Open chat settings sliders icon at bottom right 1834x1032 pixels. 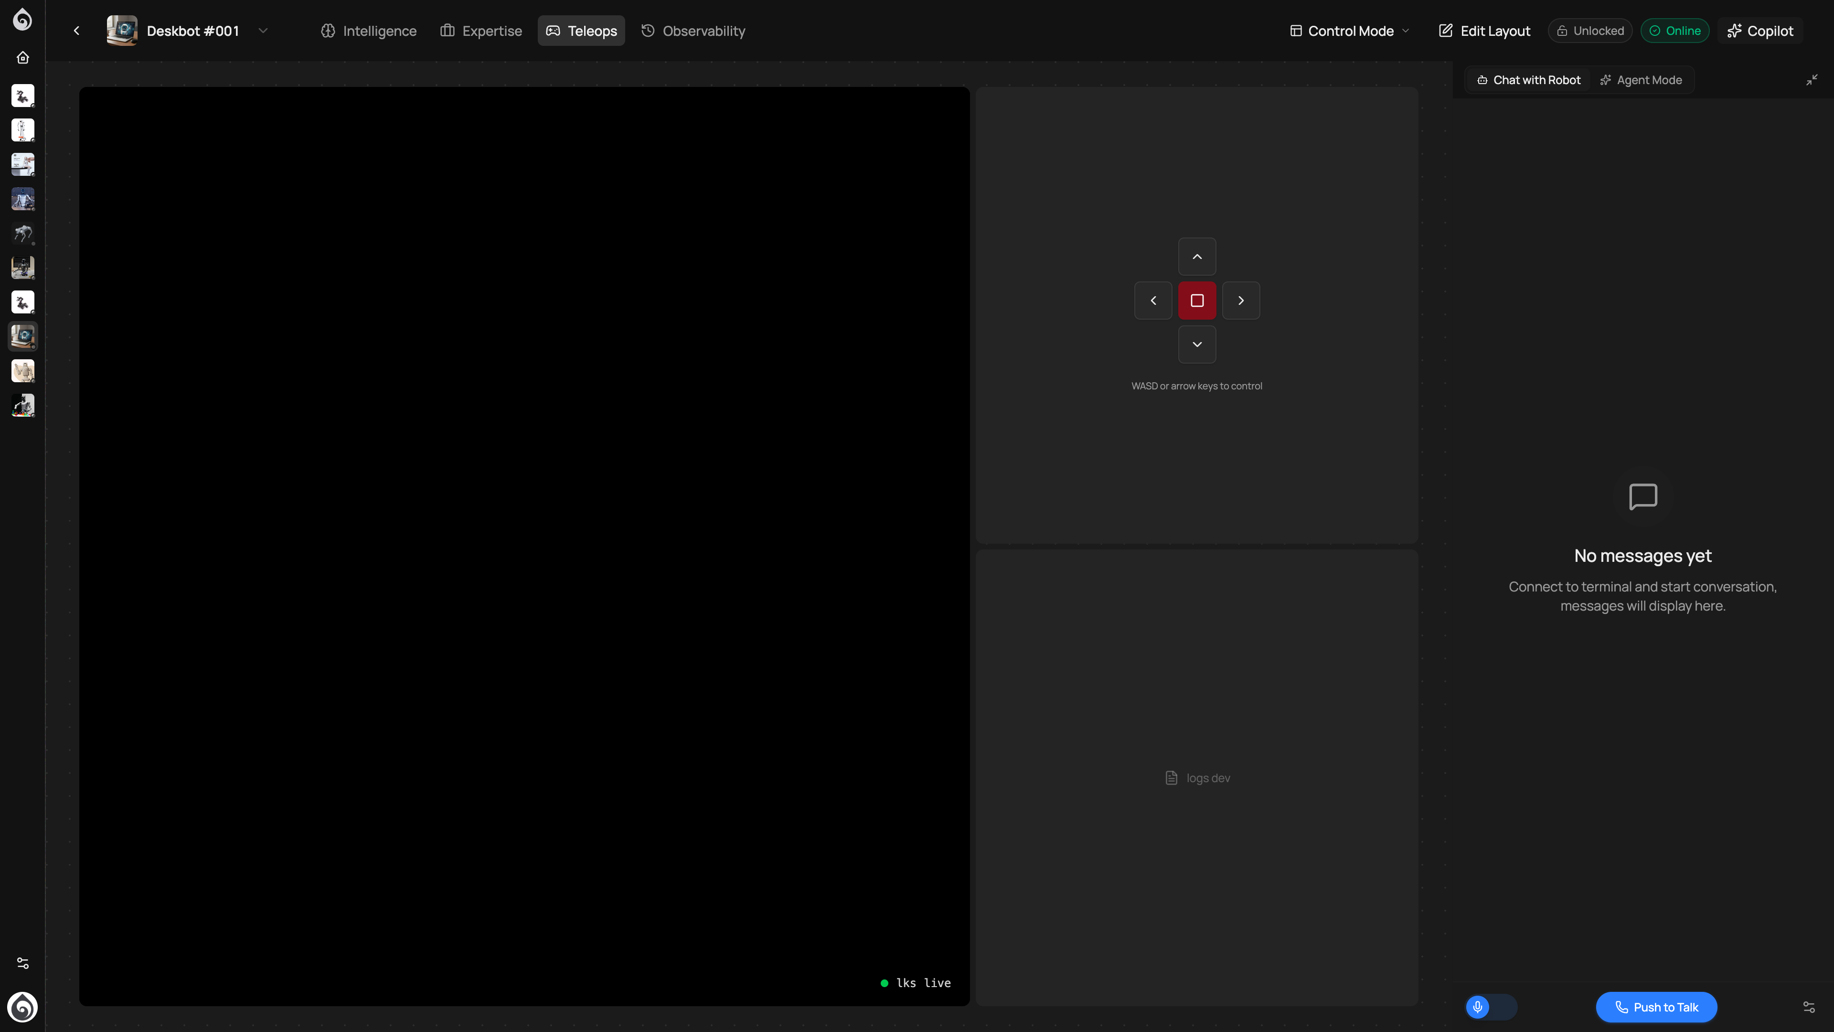click(x=1808, y=1006)
